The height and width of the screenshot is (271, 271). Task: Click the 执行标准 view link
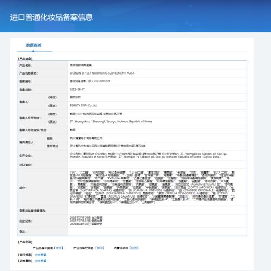pyautogui.click(x=41, y=255)
